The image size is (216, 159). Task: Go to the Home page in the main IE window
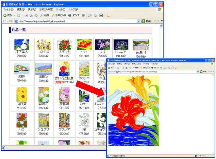[36, 15]
